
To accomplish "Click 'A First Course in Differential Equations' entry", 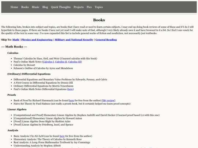I will [43, 83].
